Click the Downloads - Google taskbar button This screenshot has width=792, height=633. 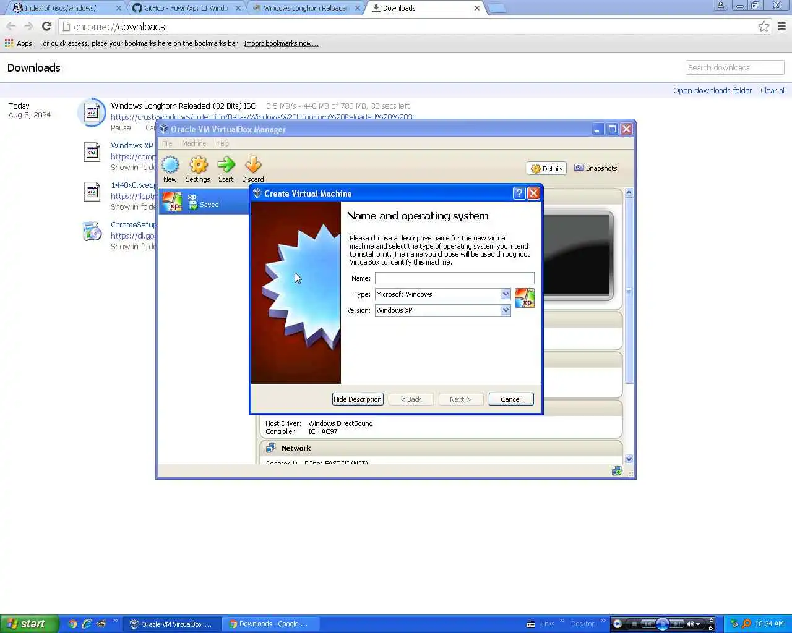coord(270,624)
